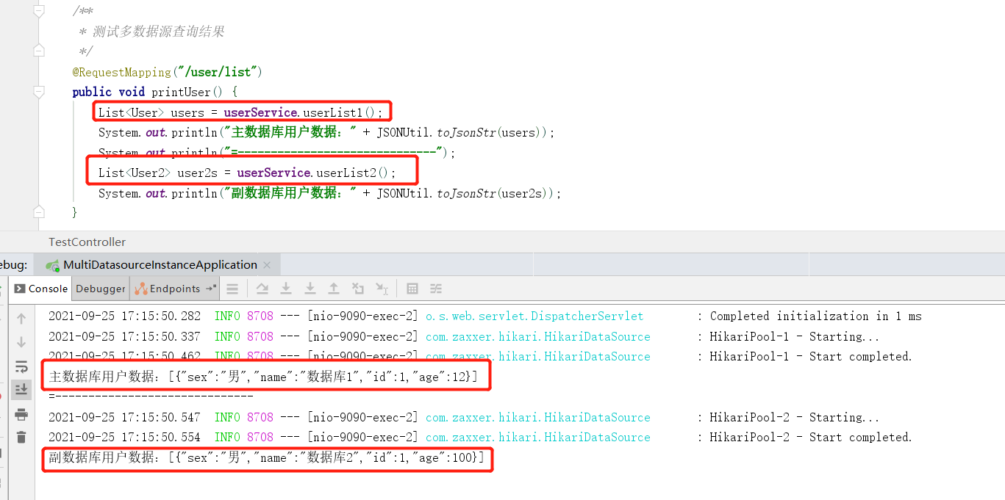The image size is (1005, 500).
Task: Click the pin arrow icon beside Endpoints
Action: (x=211, y=289)
